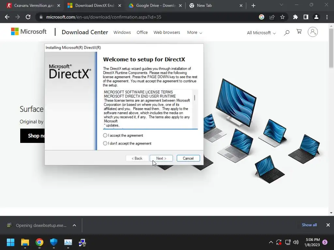Click the Shop now button
This screenshot has width=334, height=250.
32,136
